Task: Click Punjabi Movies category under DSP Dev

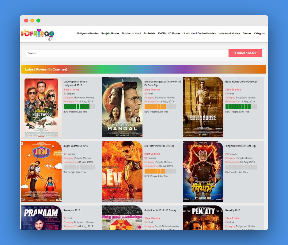Action: [x=163, y=162]
